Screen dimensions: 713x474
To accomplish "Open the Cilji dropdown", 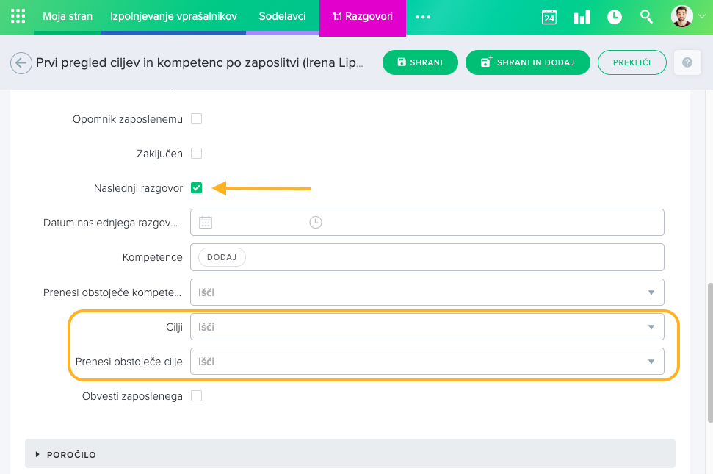I will 427,327.
